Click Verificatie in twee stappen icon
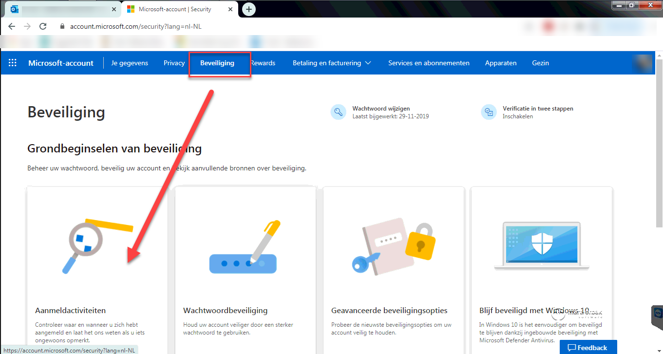 489,112
